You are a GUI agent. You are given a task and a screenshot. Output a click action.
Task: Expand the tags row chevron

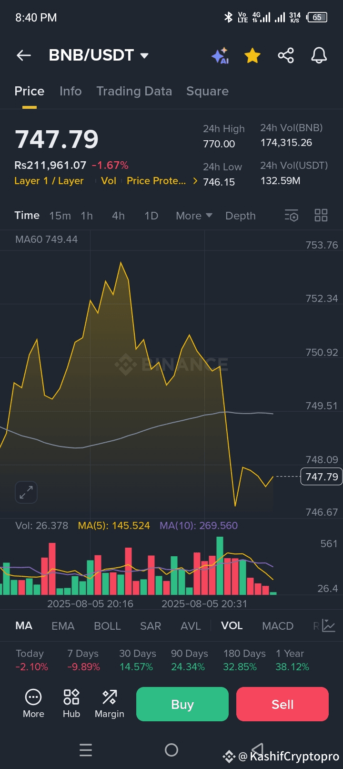pyautogui.click(x=195, y=181)
